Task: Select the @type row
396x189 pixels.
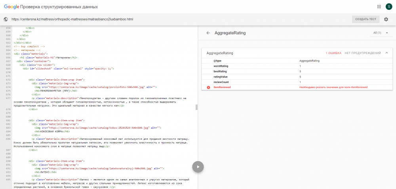Action: pyautogui.click(x=297, y=61)
